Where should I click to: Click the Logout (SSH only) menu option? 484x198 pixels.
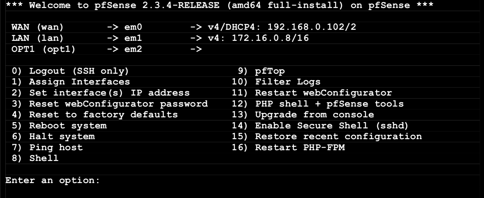[70, 71]
